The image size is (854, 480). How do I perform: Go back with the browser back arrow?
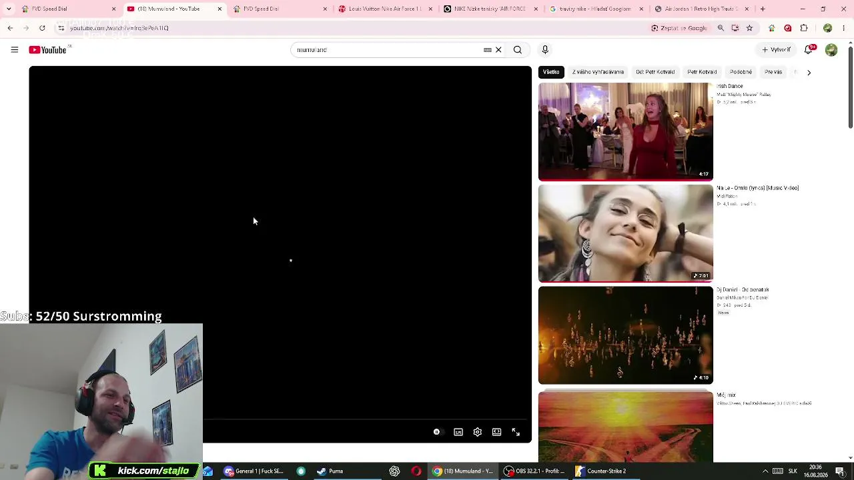tap(10, 28)
